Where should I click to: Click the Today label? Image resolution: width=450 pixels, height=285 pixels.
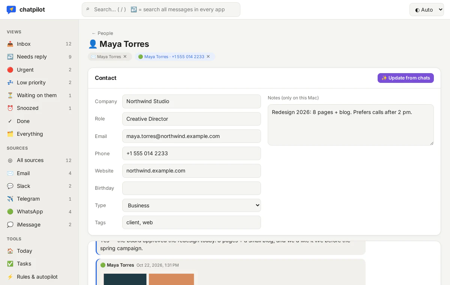pyautogui.click(x=24, y=251)
